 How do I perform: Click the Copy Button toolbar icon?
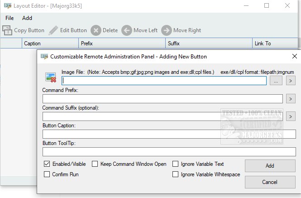coord(7,30)
